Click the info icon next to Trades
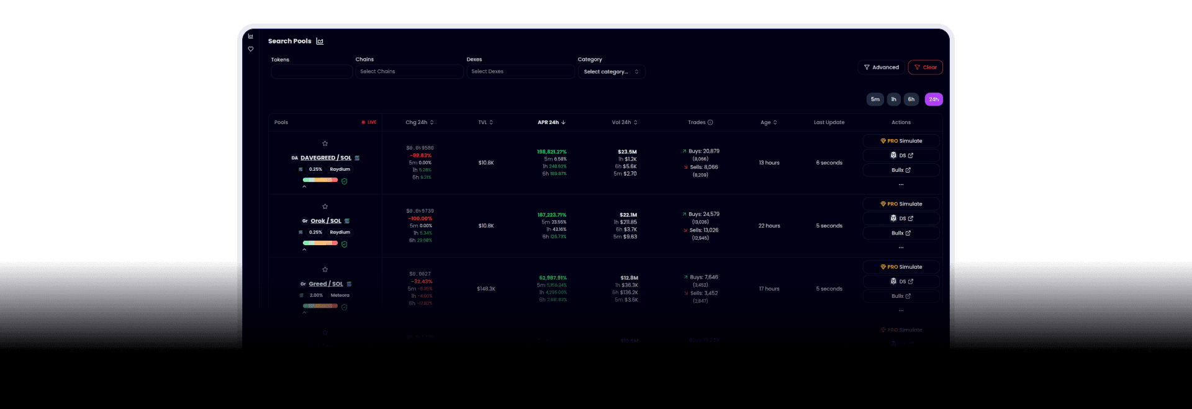Screen dimensions: 1192x409 pos(710,123)
